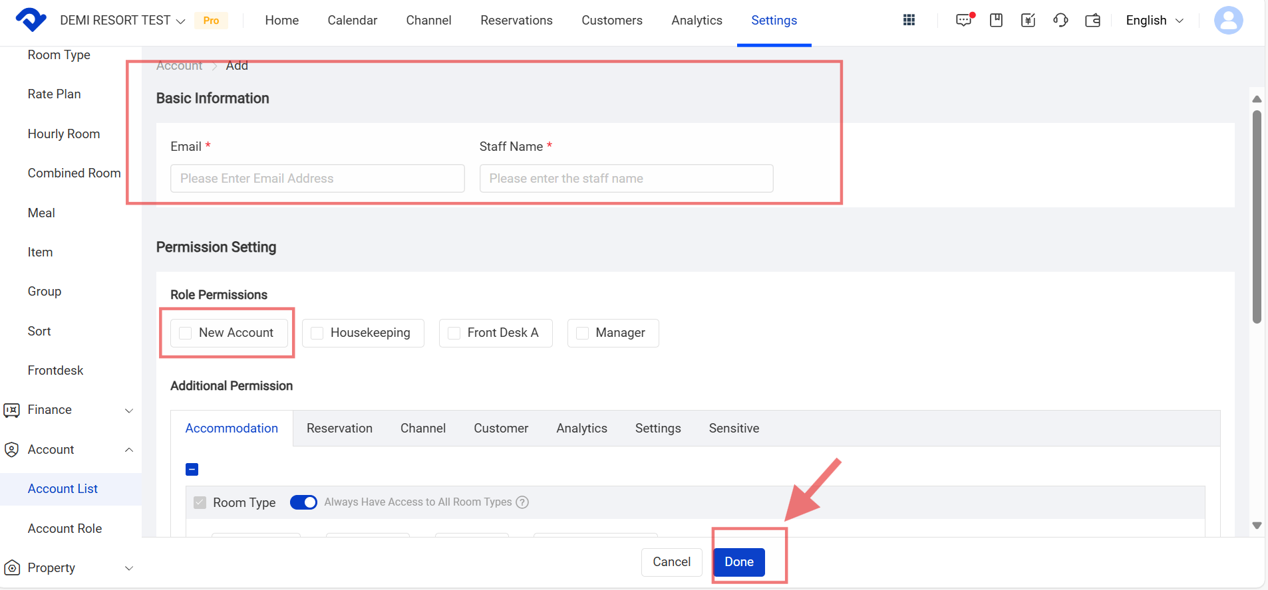Switch to the Reservation permission tab
This screenshot has width=1268, height=590.
339,429
